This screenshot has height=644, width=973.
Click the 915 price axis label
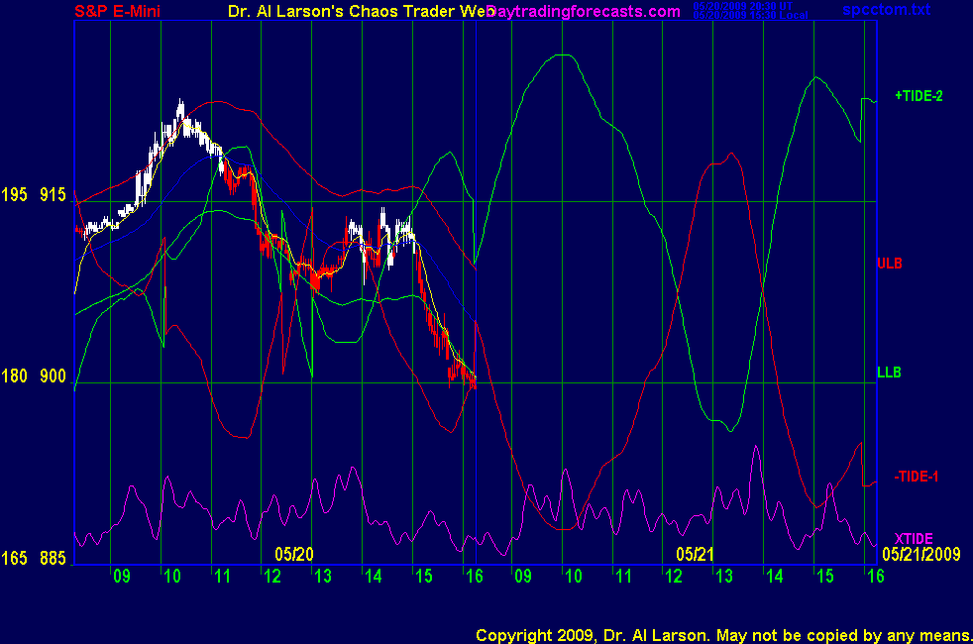tap(53, 195)
